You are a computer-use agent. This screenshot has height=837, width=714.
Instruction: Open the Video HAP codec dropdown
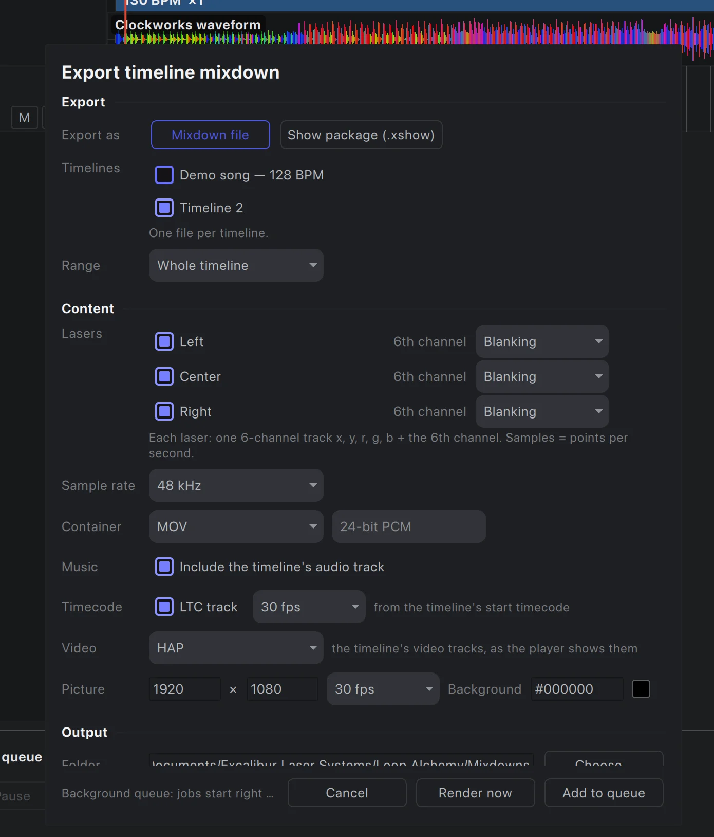tap(236, 648)
